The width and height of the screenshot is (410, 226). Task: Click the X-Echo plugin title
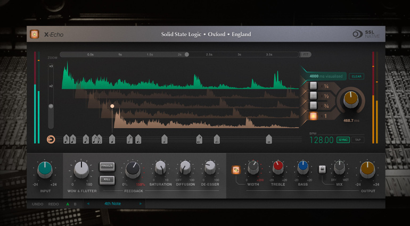[x=54, y=35]
